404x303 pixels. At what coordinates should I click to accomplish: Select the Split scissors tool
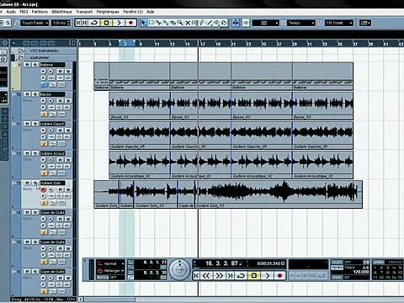[158, 23]
